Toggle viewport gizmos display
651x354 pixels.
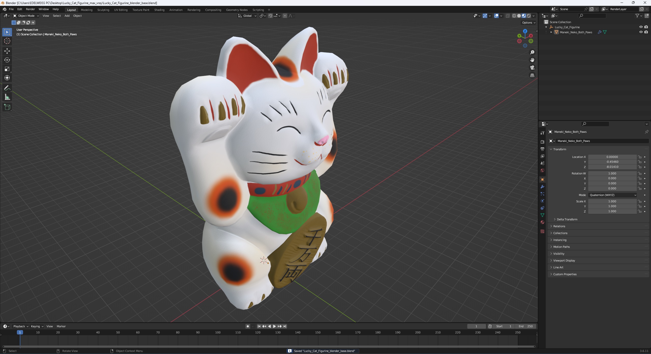pos(485,16)
